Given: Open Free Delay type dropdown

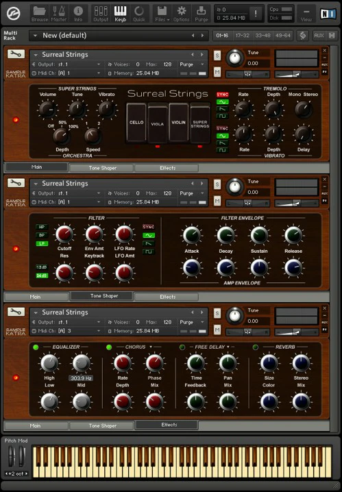Looking at the screenshot, I should coord(228,347).
